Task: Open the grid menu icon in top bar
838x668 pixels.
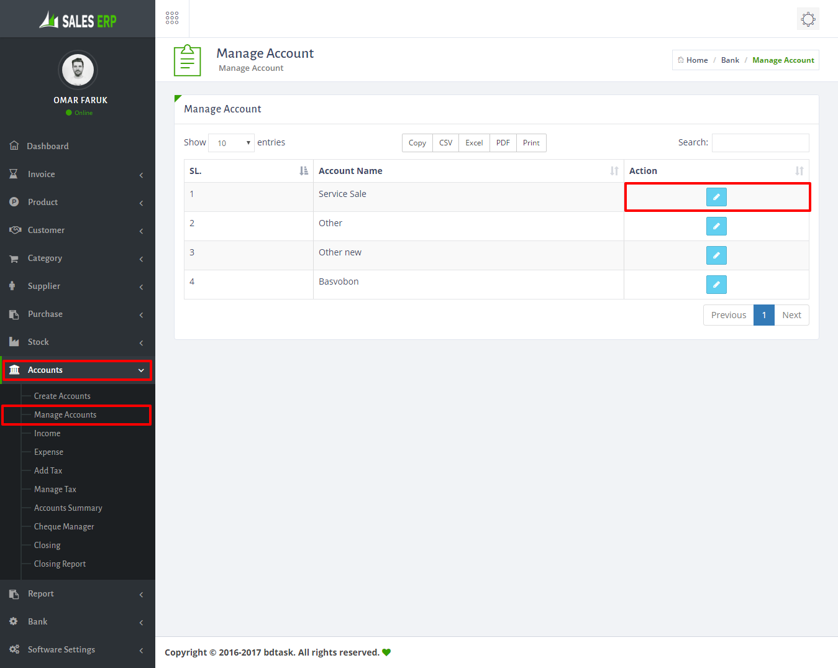Action: (172, 18)
